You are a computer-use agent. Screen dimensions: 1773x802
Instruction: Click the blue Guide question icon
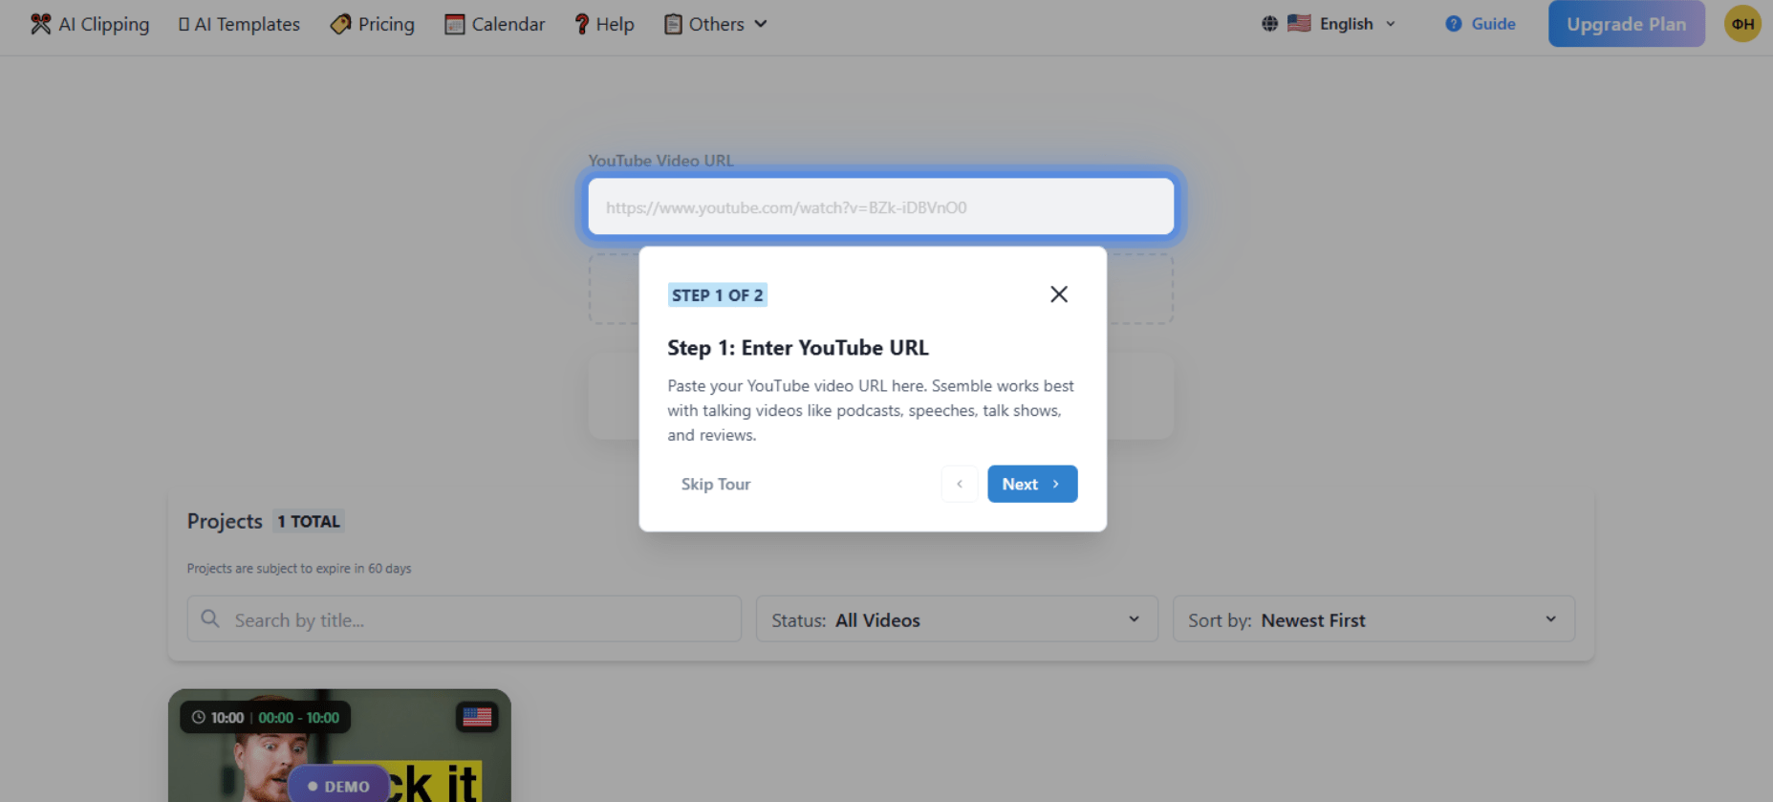coord(1454,24)
